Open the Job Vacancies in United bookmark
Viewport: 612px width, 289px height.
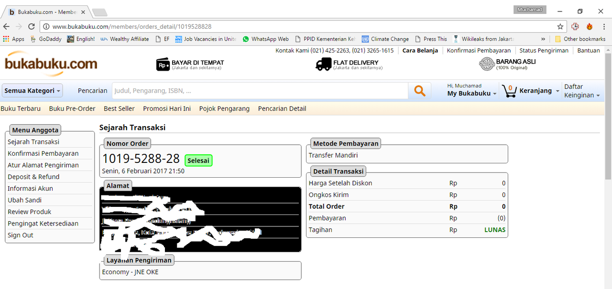tap(206, 39)
